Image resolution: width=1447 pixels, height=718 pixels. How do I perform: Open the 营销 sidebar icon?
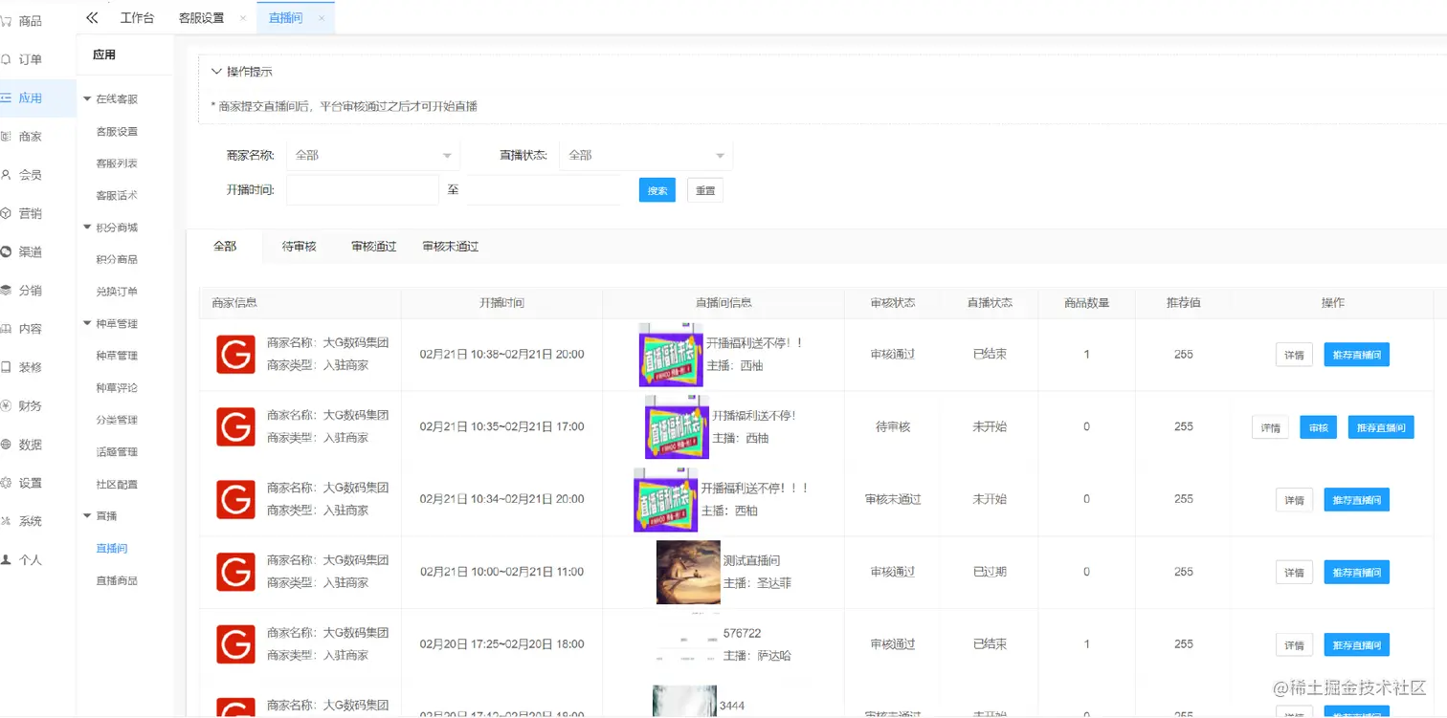click(x=6, y=213)
